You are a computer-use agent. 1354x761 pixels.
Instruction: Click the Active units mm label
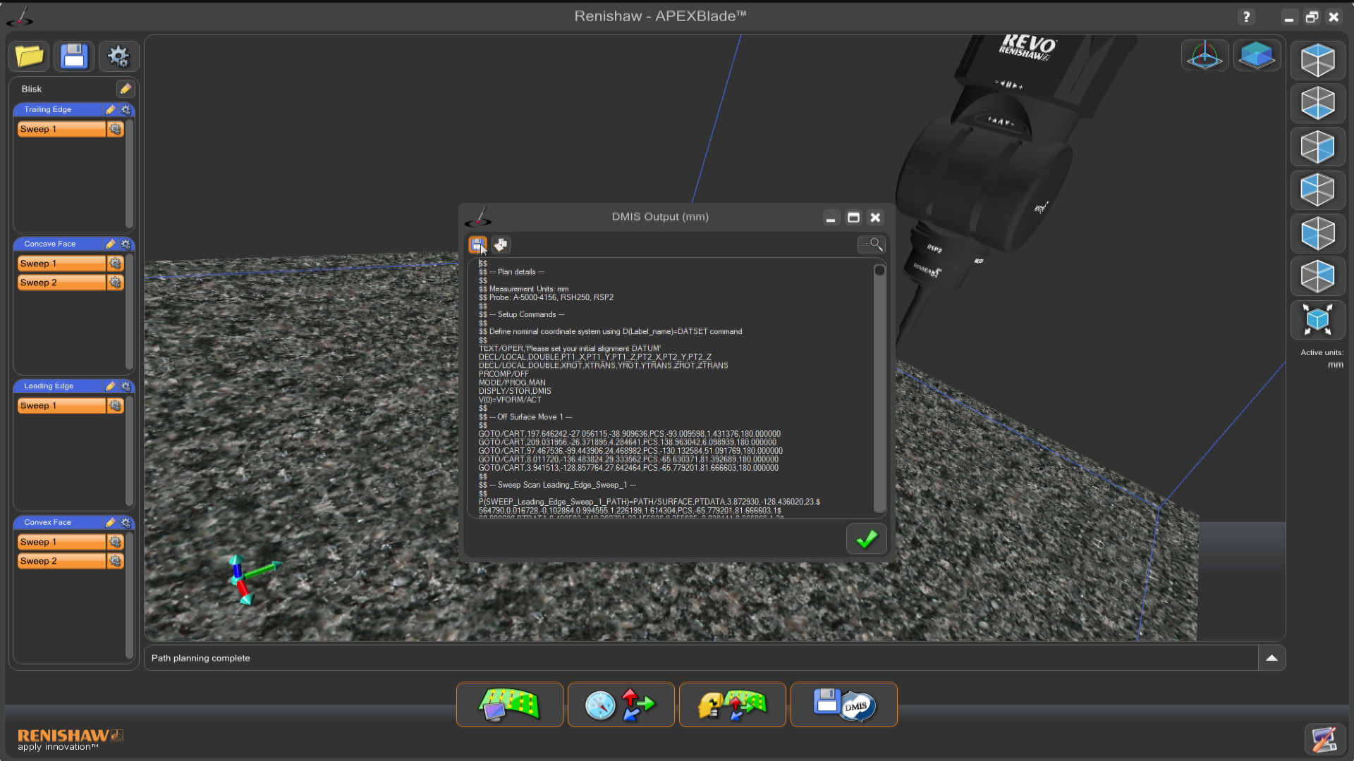click(1322, 359)
